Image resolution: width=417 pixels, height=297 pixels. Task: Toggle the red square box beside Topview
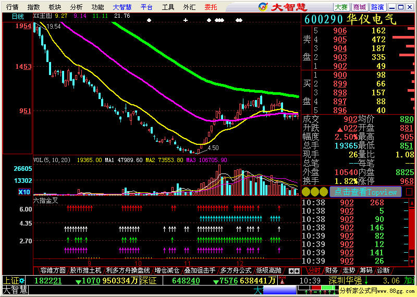coord(409,192)
